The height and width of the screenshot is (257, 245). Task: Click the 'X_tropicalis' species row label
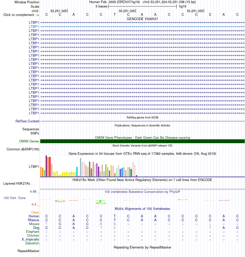[30, 239]
